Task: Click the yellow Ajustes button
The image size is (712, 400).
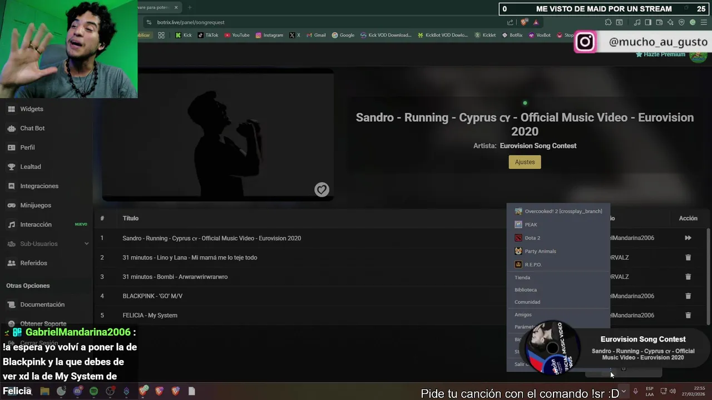Action: (x=525, y=162)
